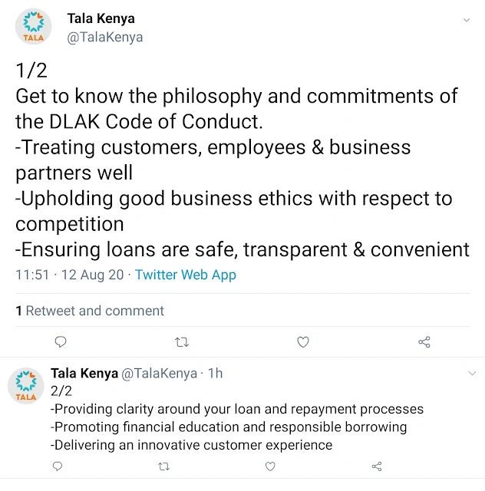Select the Tala Kenya header display name
This screenshot has height=491, width=485.
pos(101,18)
